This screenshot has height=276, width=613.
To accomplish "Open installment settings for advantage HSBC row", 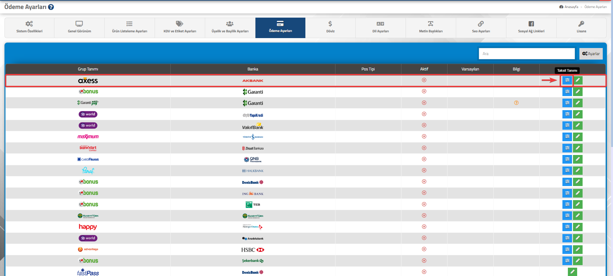I will pyautogui.click(x=567, y=249).
